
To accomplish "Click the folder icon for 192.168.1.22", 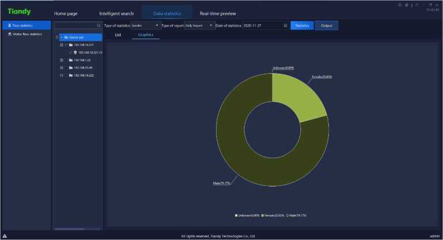I will pyautogui.click(x=70, y=60).
